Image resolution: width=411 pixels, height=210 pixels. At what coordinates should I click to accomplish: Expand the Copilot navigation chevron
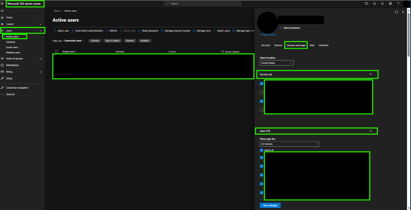tap(41, 24)
